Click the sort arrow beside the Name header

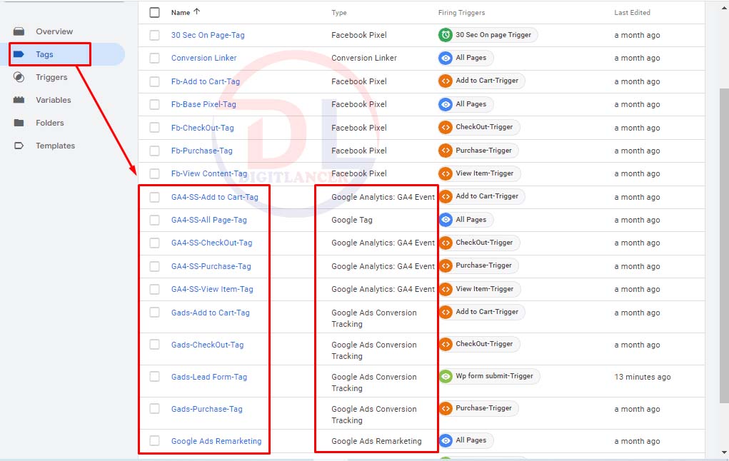196,11
